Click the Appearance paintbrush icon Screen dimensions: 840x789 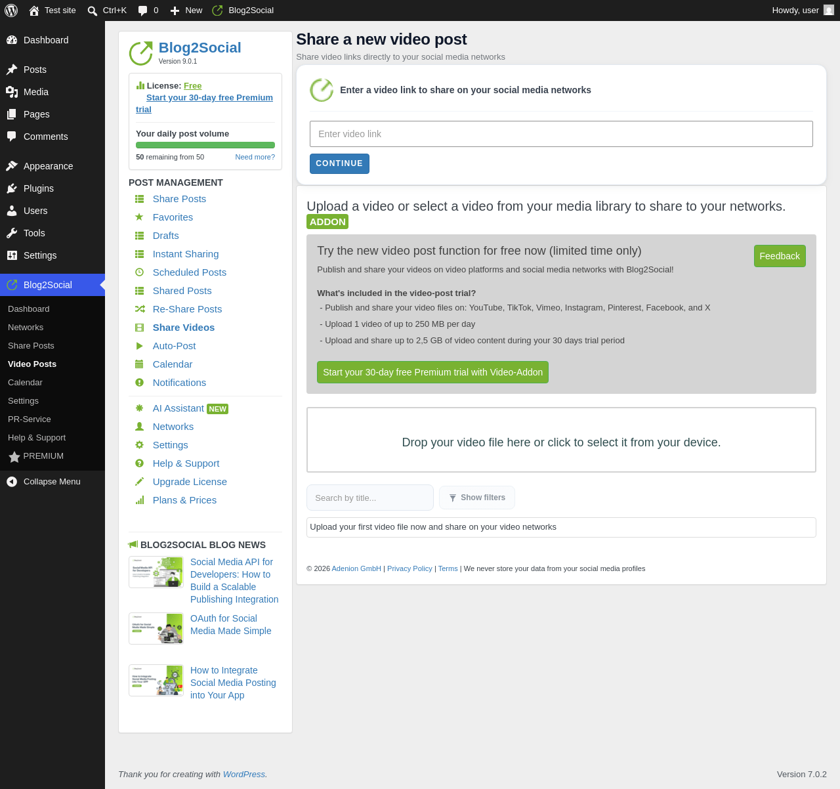click(12, 166)
